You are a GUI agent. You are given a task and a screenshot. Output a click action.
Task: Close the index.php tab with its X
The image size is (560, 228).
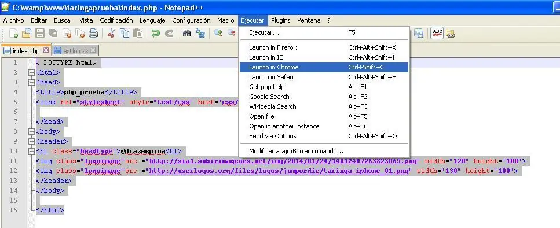(x=46, y=50)
